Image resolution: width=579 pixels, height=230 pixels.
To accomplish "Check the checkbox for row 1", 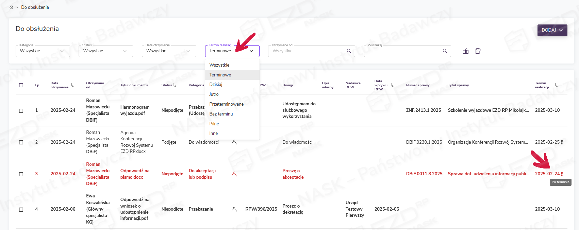I will pos(21,110).
